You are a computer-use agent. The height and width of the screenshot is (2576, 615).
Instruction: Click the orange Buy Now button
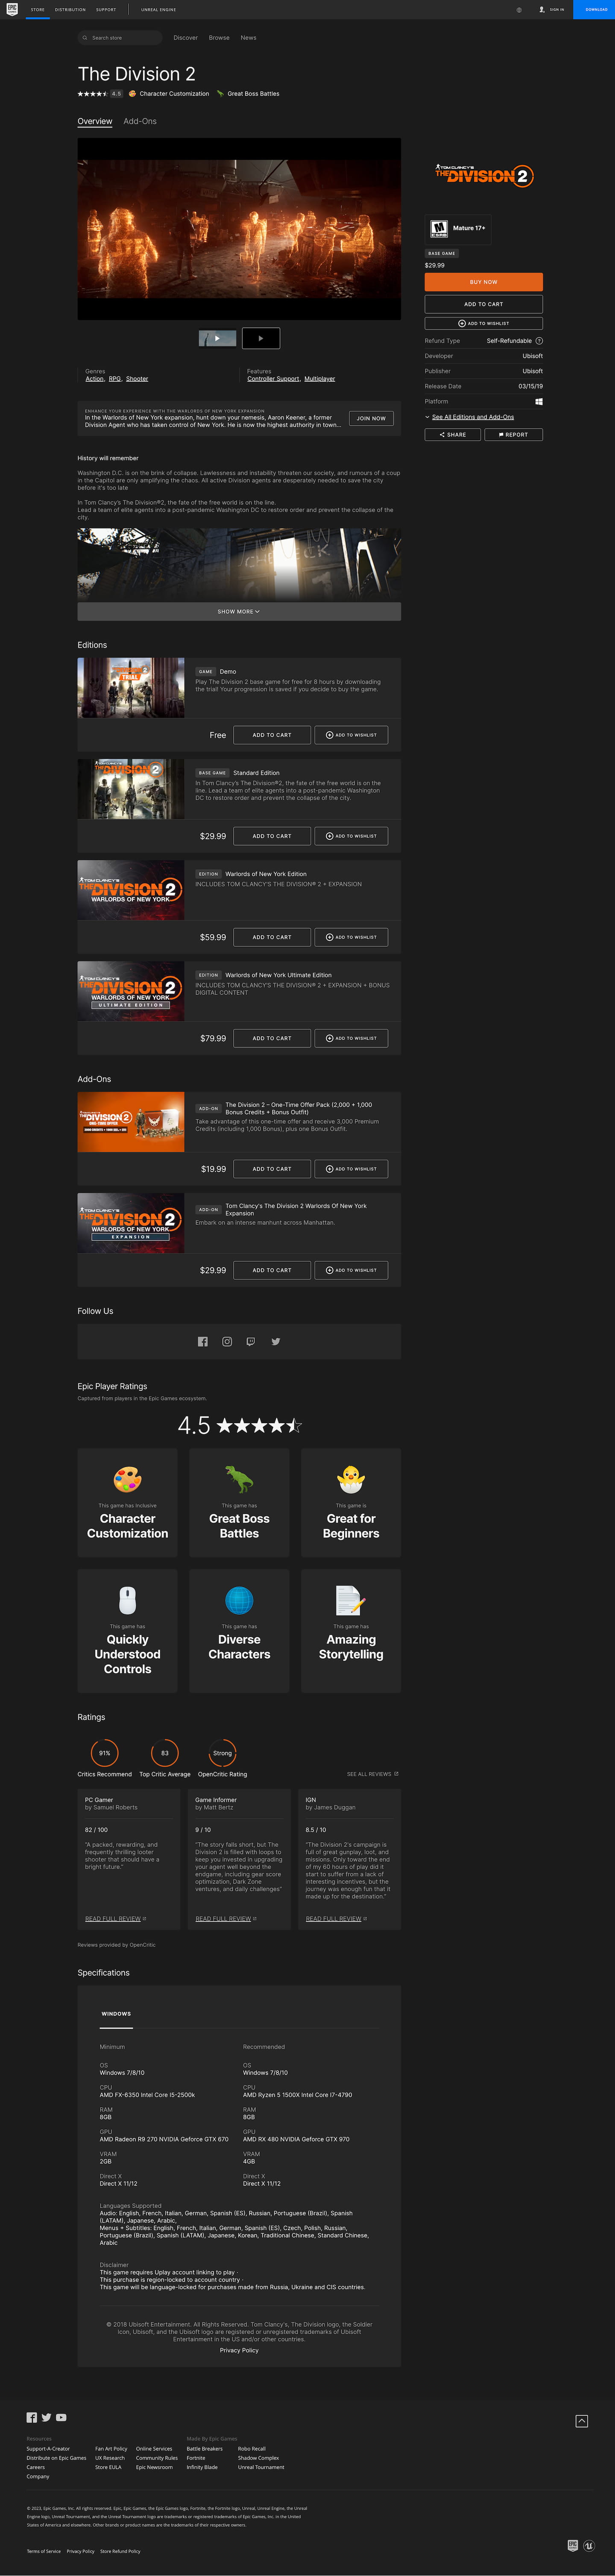tap(484, 282)
